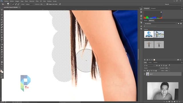Open the Fotografía workspace dropdown
The width and height of the screenshot is (183, 103).
[173, 4]
